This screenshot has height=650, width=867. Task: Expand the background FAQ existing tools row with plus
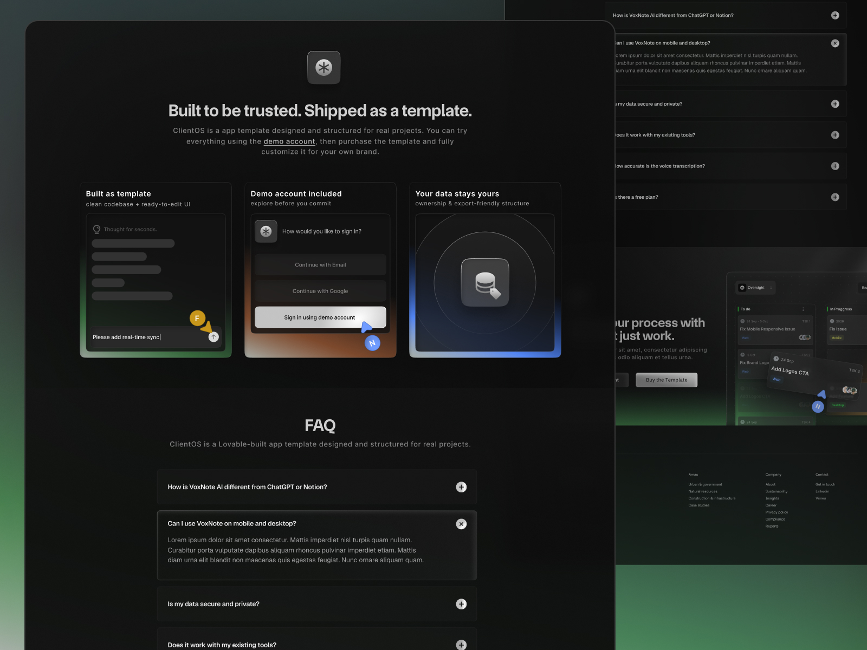[835, 135]
